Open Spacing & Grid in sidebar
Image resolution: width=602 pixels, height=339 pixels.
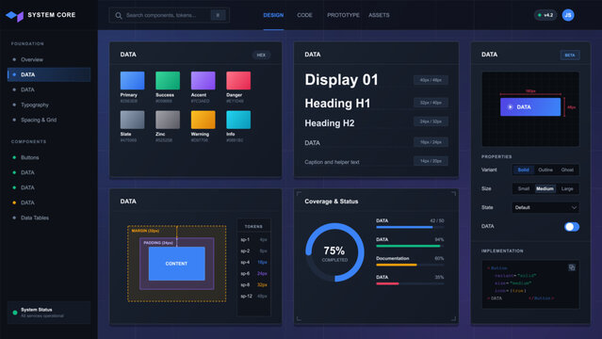[x=49, y=120]
